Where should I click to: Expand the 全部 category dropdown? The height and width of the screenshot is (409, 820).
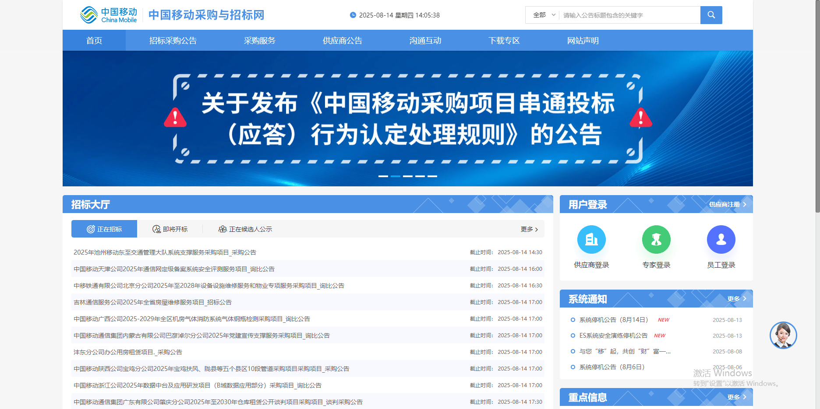[x=544, y=15]
